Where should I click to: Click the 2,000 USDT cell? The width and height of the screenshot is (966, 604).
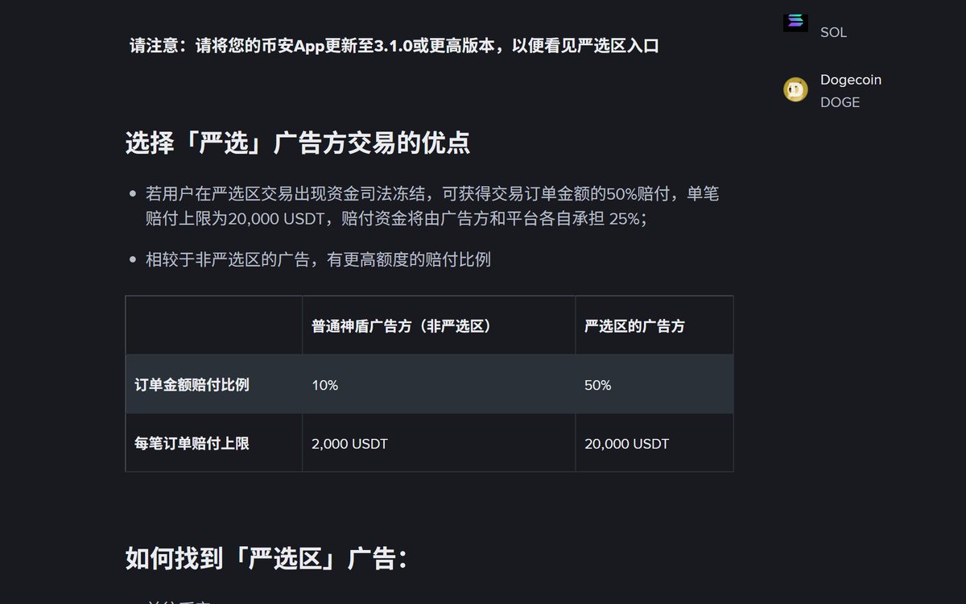pos(439,443)
